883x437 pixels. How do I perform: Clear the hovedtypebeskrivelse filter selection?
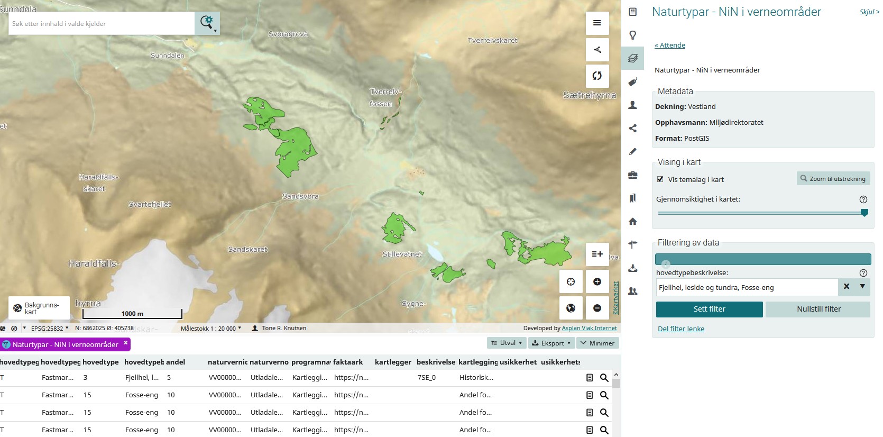pos(847,287)
